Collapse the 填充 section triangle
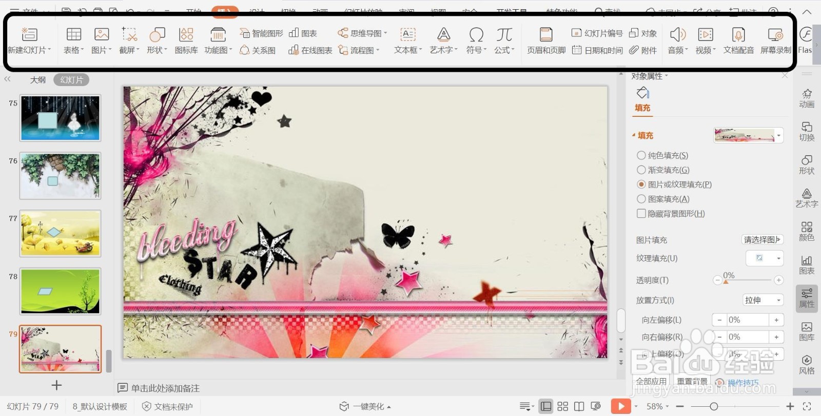Screen dimensions: 821x416 click(634, 135)
